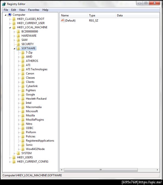Select the MozillaPlugins key
Image resolution: width=163 pixels, height=185 pixels.
[35, 120]
